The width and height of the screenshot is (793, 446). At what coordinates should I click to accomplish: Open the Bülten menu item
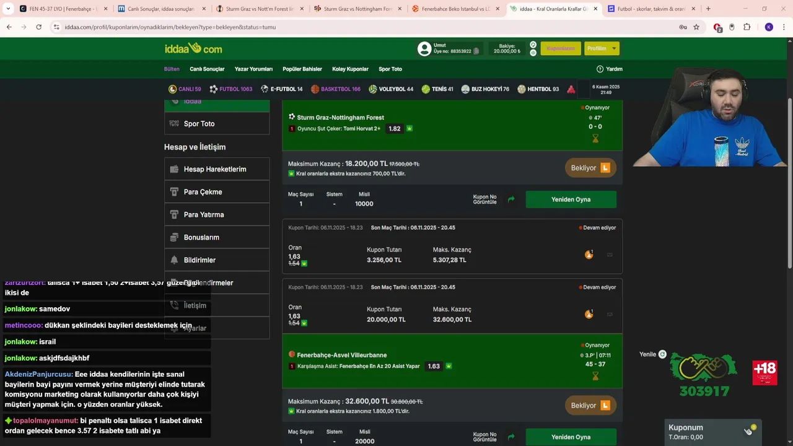(x=172, y=69)
